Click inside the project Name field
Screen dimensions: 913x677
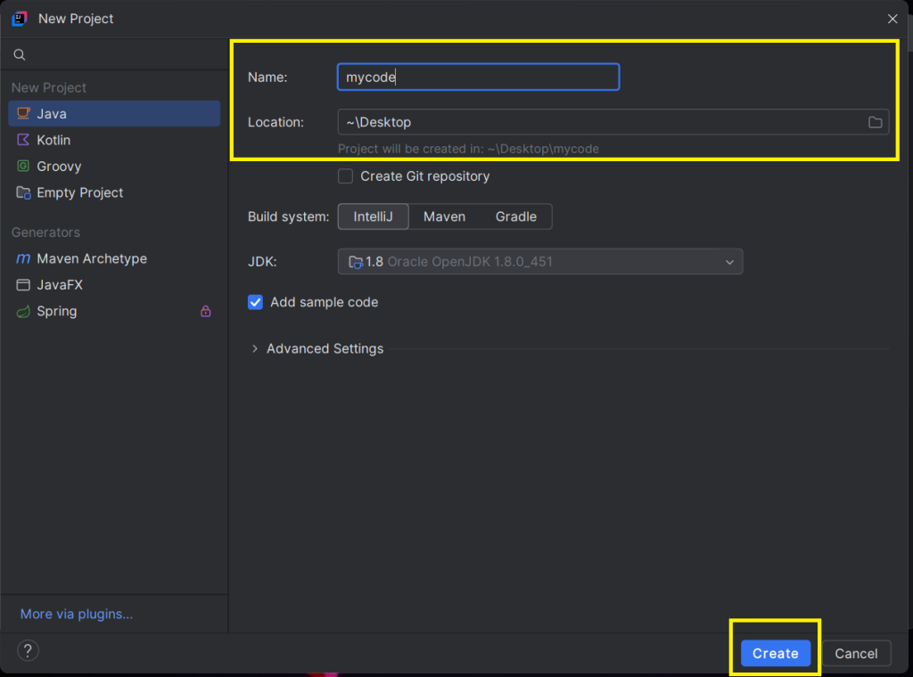[x=478, y=77]
